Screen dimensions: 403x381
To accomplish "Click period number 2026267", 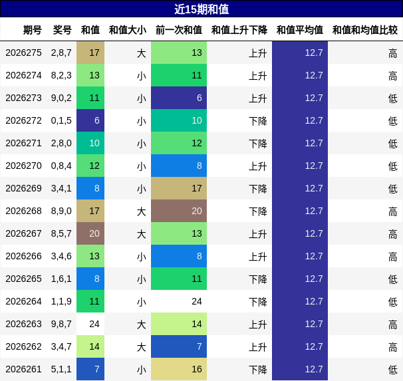I will (24, 233).
